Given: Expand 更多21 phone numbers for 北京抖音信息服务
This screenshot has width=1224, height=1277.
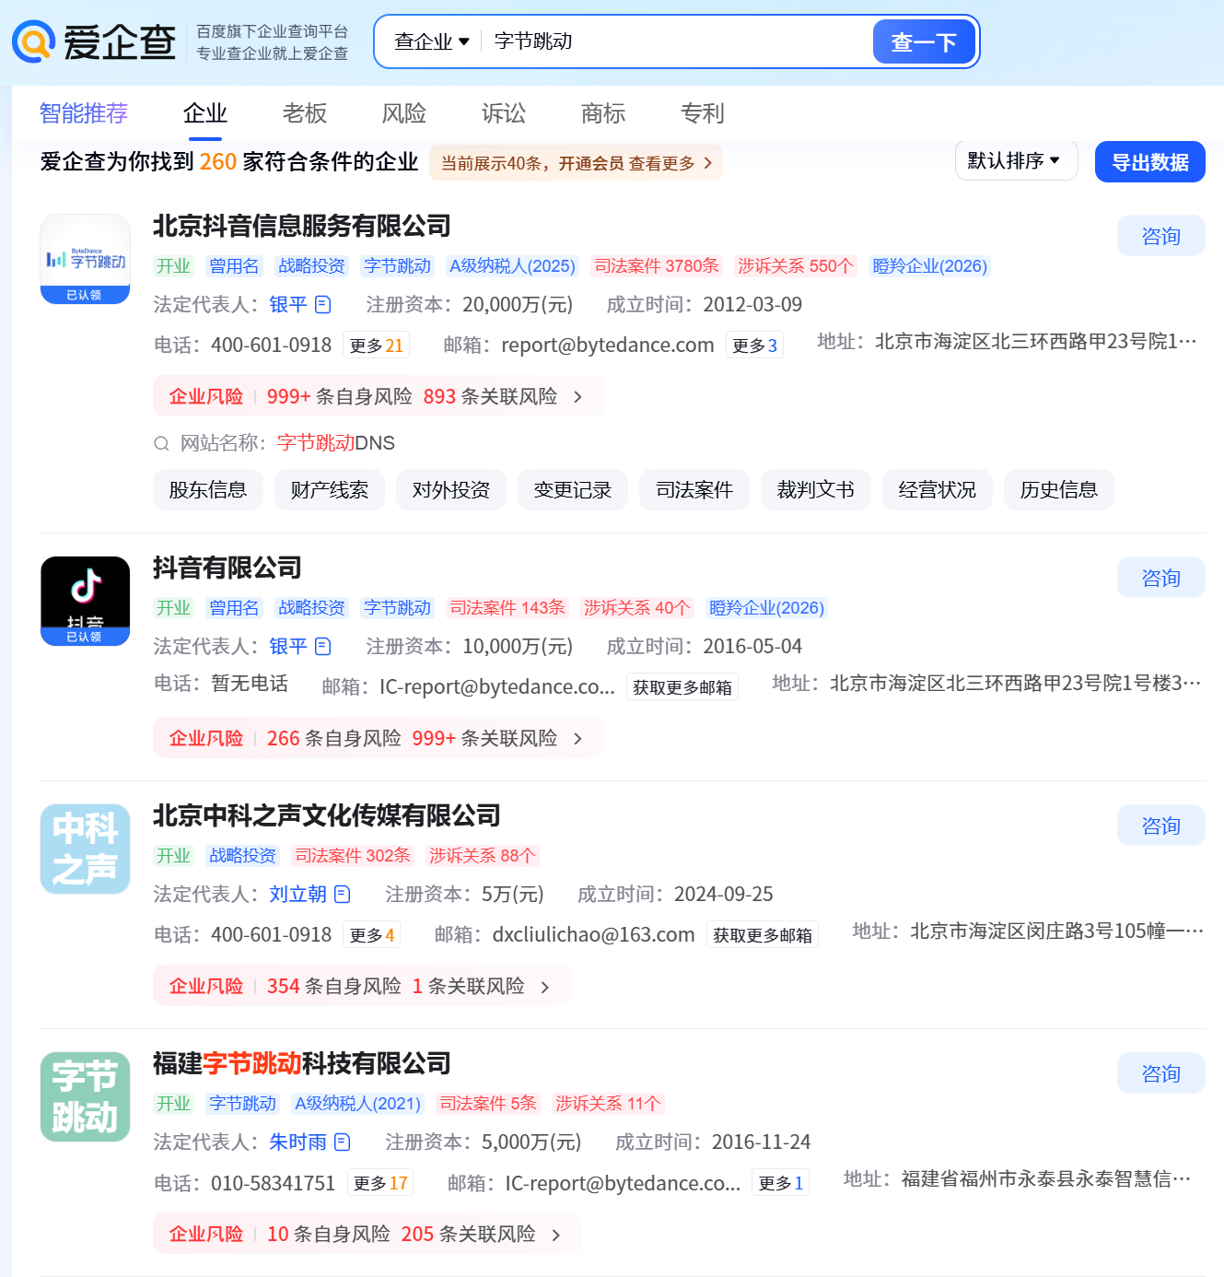Looking at the screenshot, I should [376, 346].
